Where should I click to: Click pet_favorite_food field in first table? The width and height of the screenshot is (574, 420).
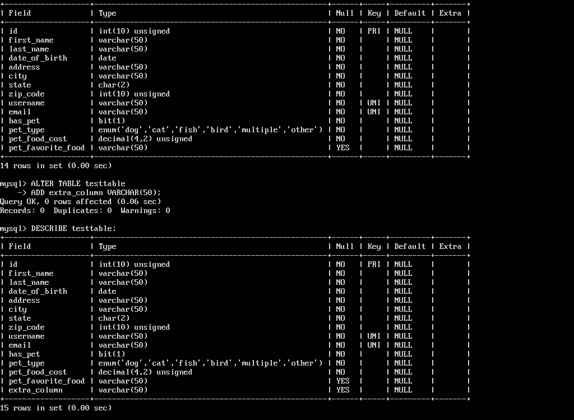(x=47, y=148)
